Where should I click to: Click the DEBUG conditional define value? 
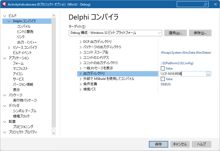click(x=166, y=84)
